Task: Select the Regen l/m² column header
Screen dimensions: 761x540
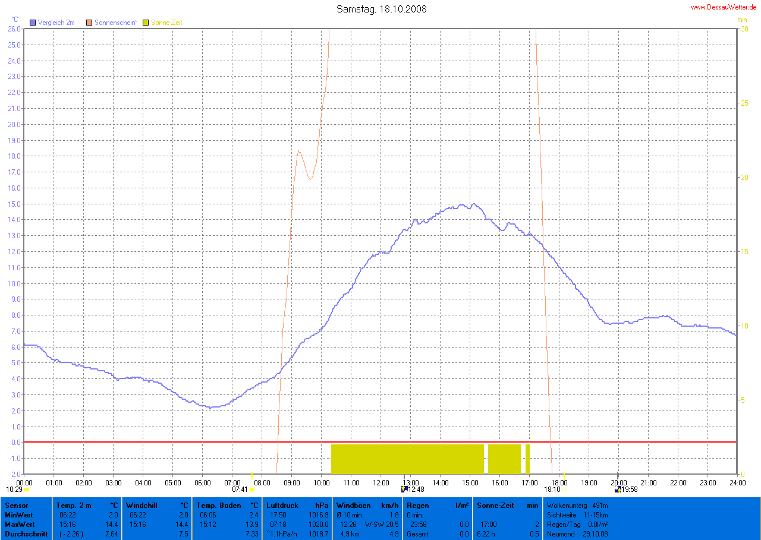Action: (437, 505)
